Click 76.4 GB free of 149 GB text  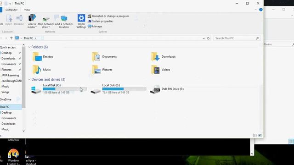pos(116,93)
